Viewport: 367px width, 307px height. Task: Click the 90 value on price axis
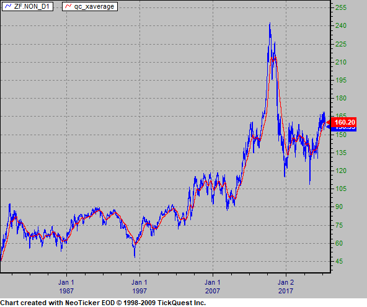[339, 207]
